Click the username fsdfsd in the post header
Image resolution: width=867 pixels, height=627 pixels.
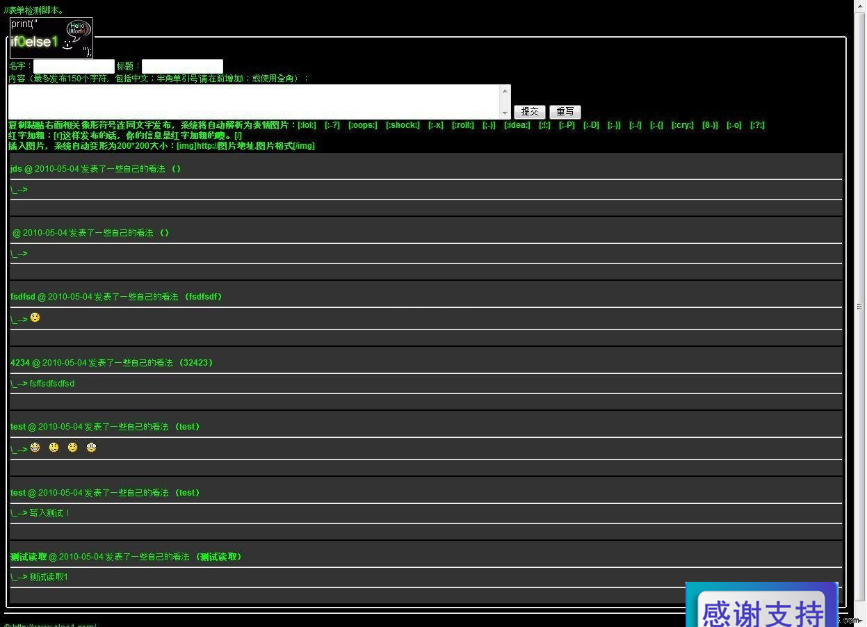pos(23,297)
